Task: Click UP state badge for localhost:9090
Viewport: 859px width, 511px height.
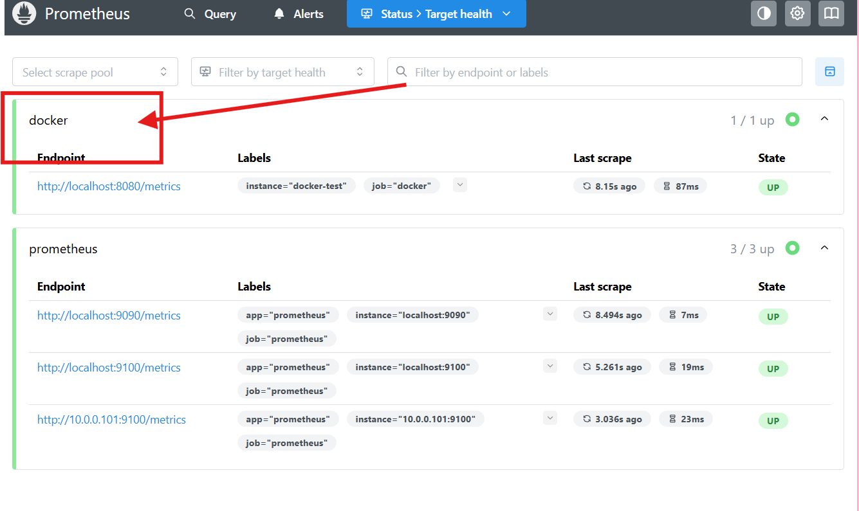Action: 773,316
